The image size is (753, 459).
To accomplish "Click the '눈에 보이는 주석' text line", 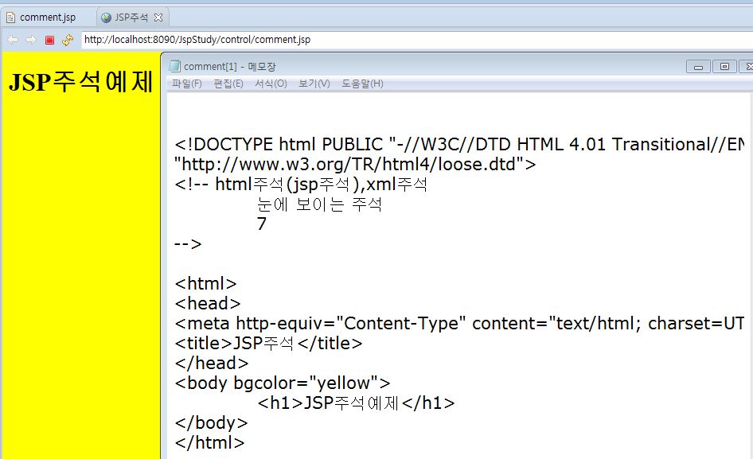I will [x=319, y=204].
